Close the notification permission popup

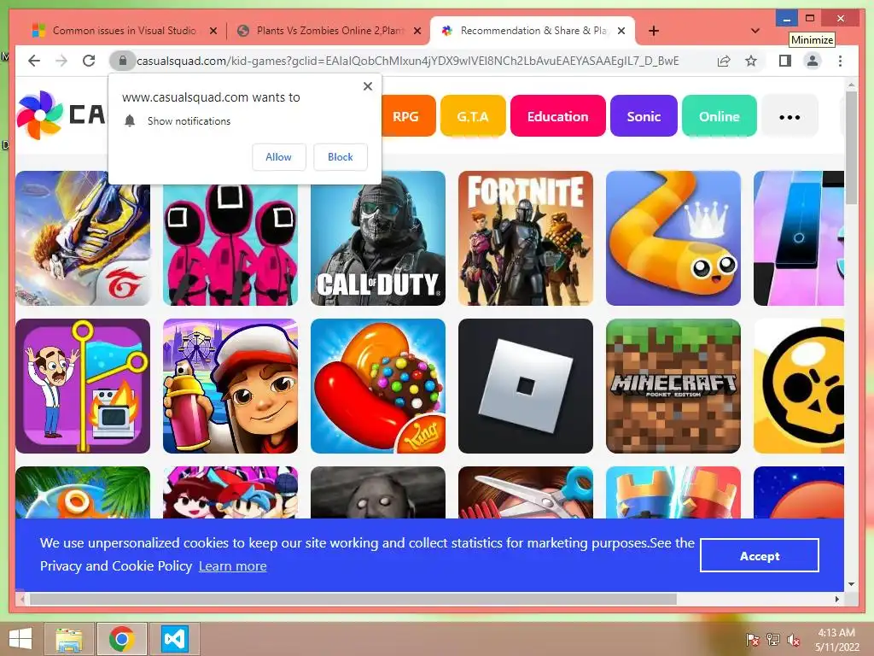pos(368,86)
